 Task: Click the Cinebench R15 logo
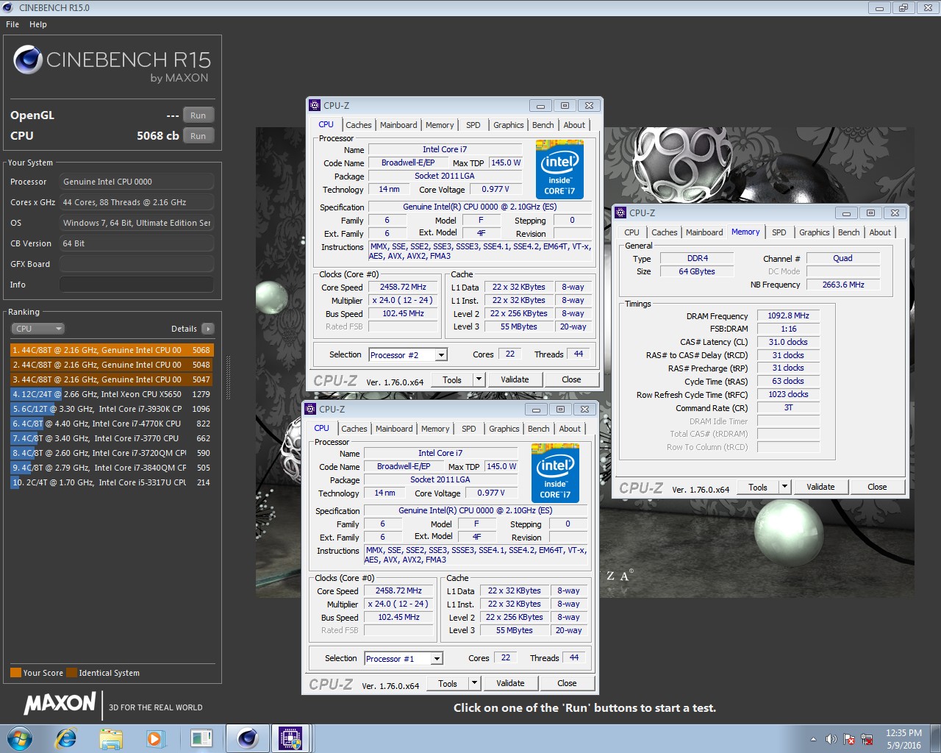click(112, 64)
